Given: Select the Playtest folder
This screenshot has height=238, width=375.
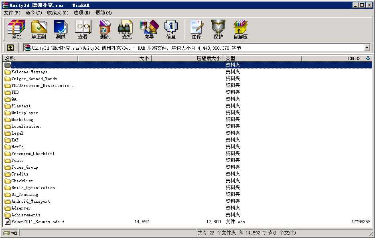Looking at the screenshot, I should tap(21, 106).
